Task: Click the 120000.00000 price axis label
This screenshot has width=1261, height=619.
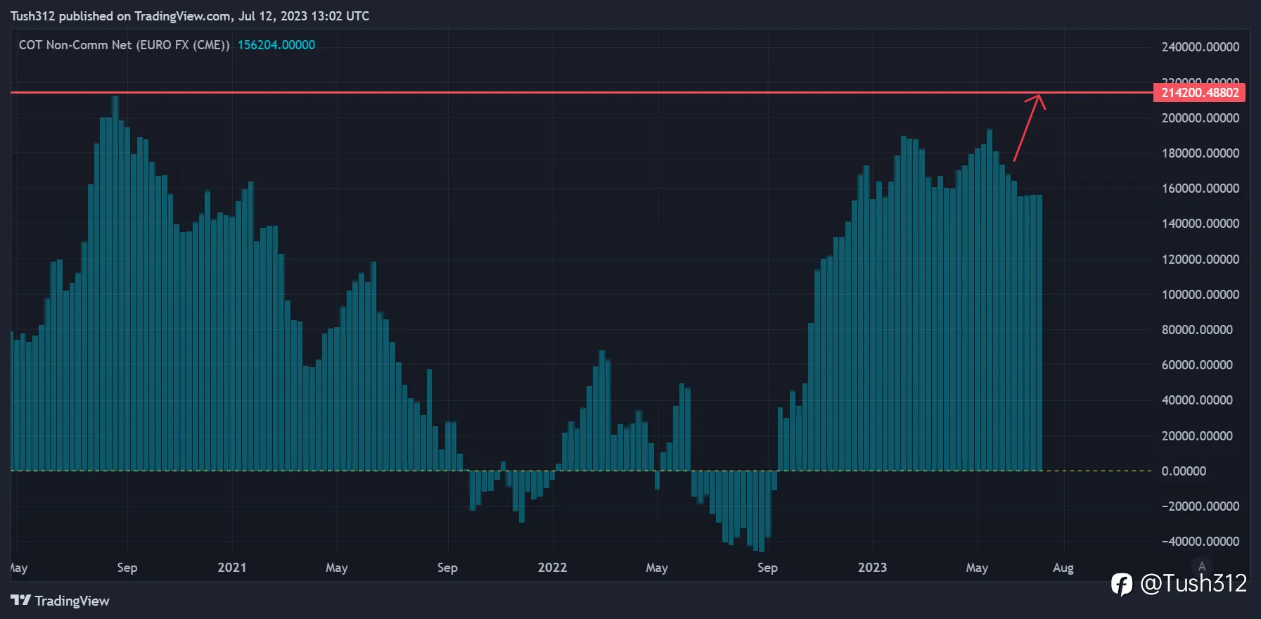Action: point(1201,260)
